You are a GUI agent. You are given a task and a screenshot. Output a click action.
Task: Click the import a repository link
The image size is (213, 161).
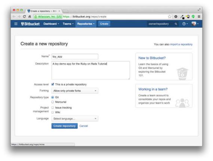(x=181, y=44)
